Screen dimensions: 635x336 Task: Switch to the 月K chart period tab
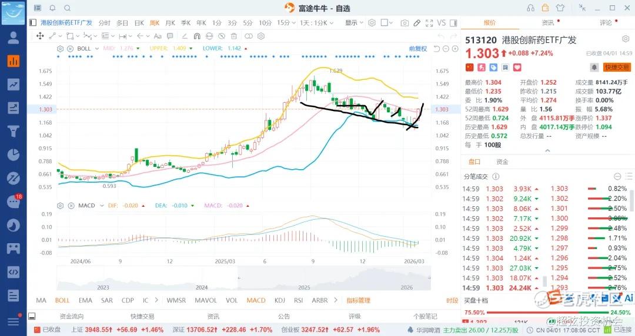click(x=171, y=23)
